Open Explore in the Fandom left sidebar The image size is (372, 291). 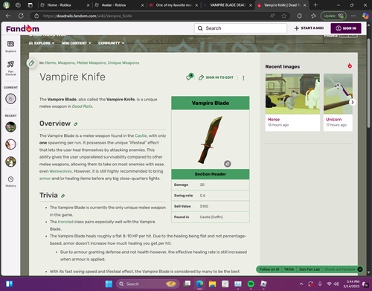click(x=10, y=46)
